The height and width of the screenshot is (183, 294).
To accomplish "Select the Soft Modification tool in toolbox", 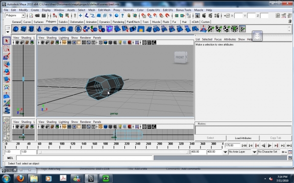I will 6,95.
